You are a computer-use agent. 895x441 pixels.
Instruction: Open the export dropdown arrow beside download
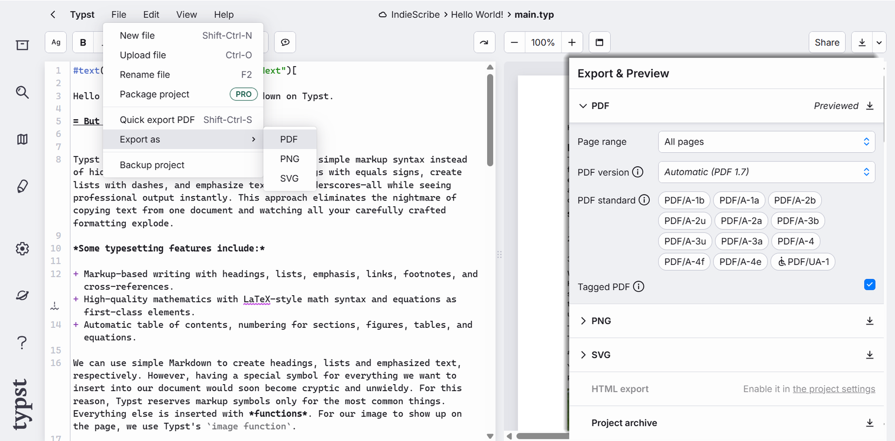tap(879, 42)
